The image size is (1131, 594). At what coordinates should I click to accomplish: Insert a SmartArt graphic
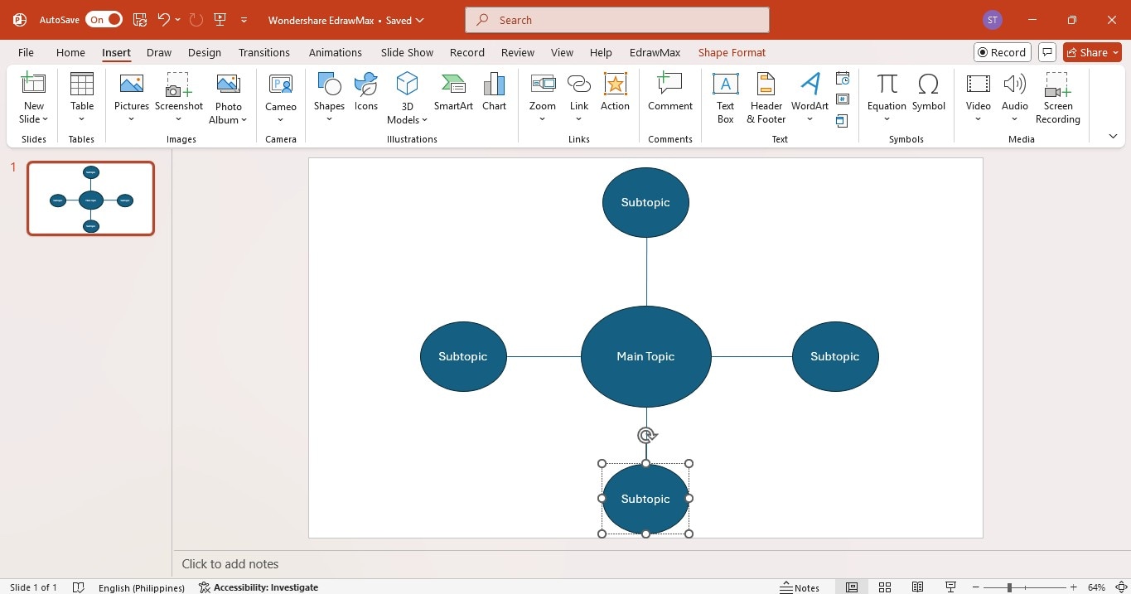(453, 91)
